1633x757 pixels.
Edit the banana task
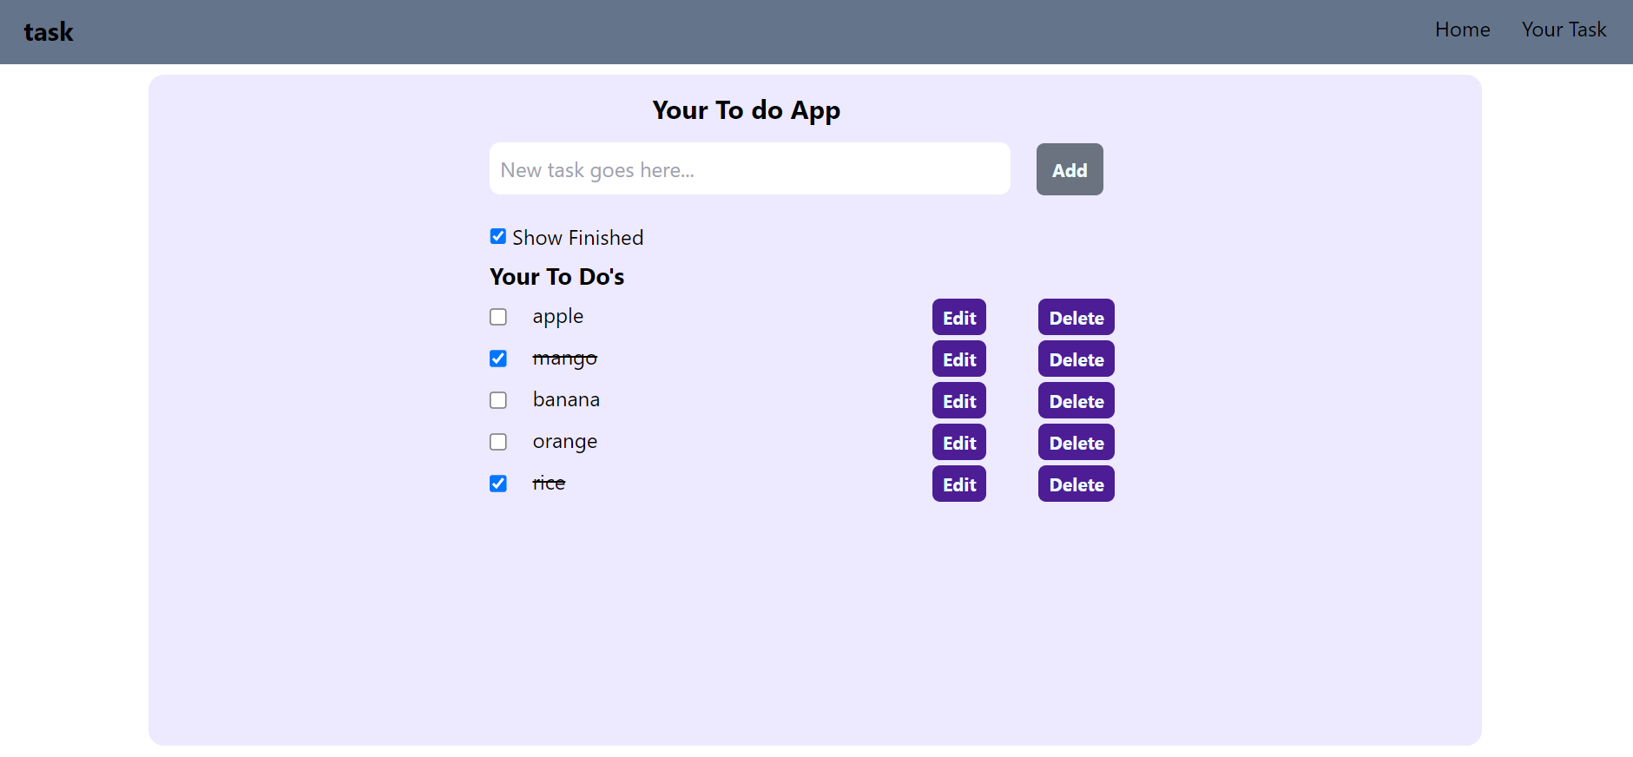(958, 401)
